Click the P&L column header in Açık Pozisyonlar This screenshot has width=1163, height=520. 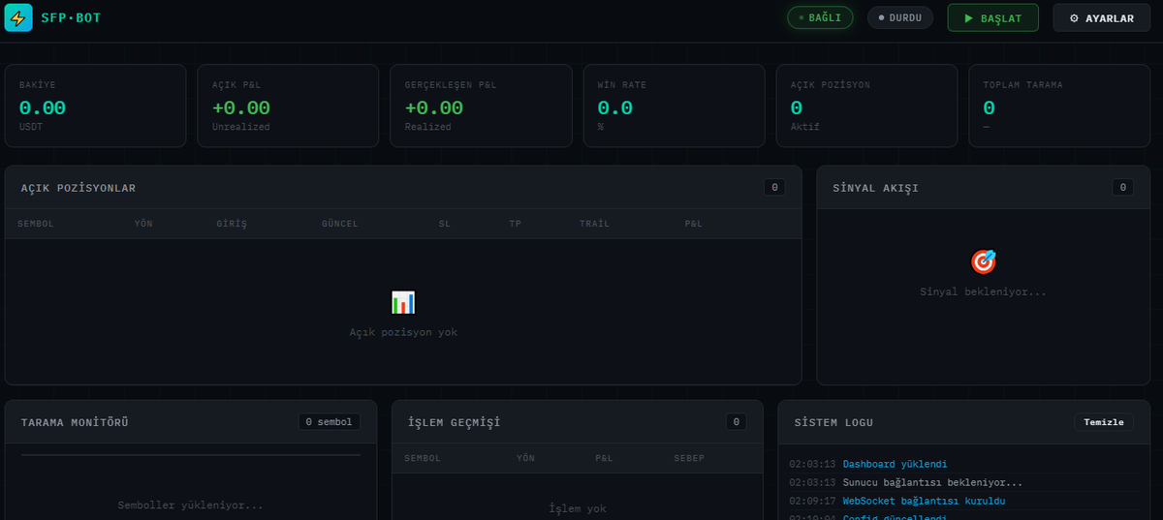693,224
